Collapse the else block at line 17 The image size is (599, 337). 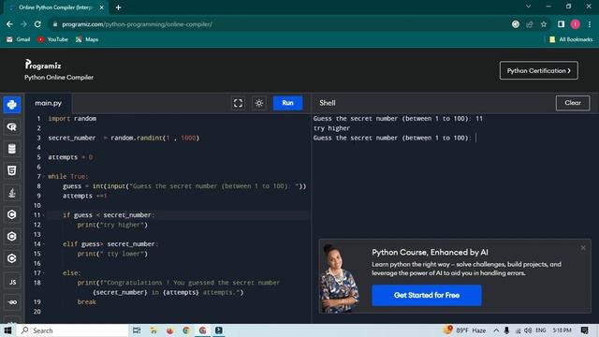[x=44, y=273]
